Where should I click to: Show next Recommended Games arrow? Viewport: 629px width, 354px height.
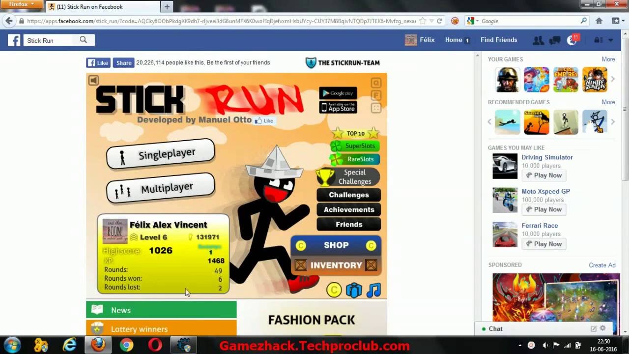click(x=613, y=122)
